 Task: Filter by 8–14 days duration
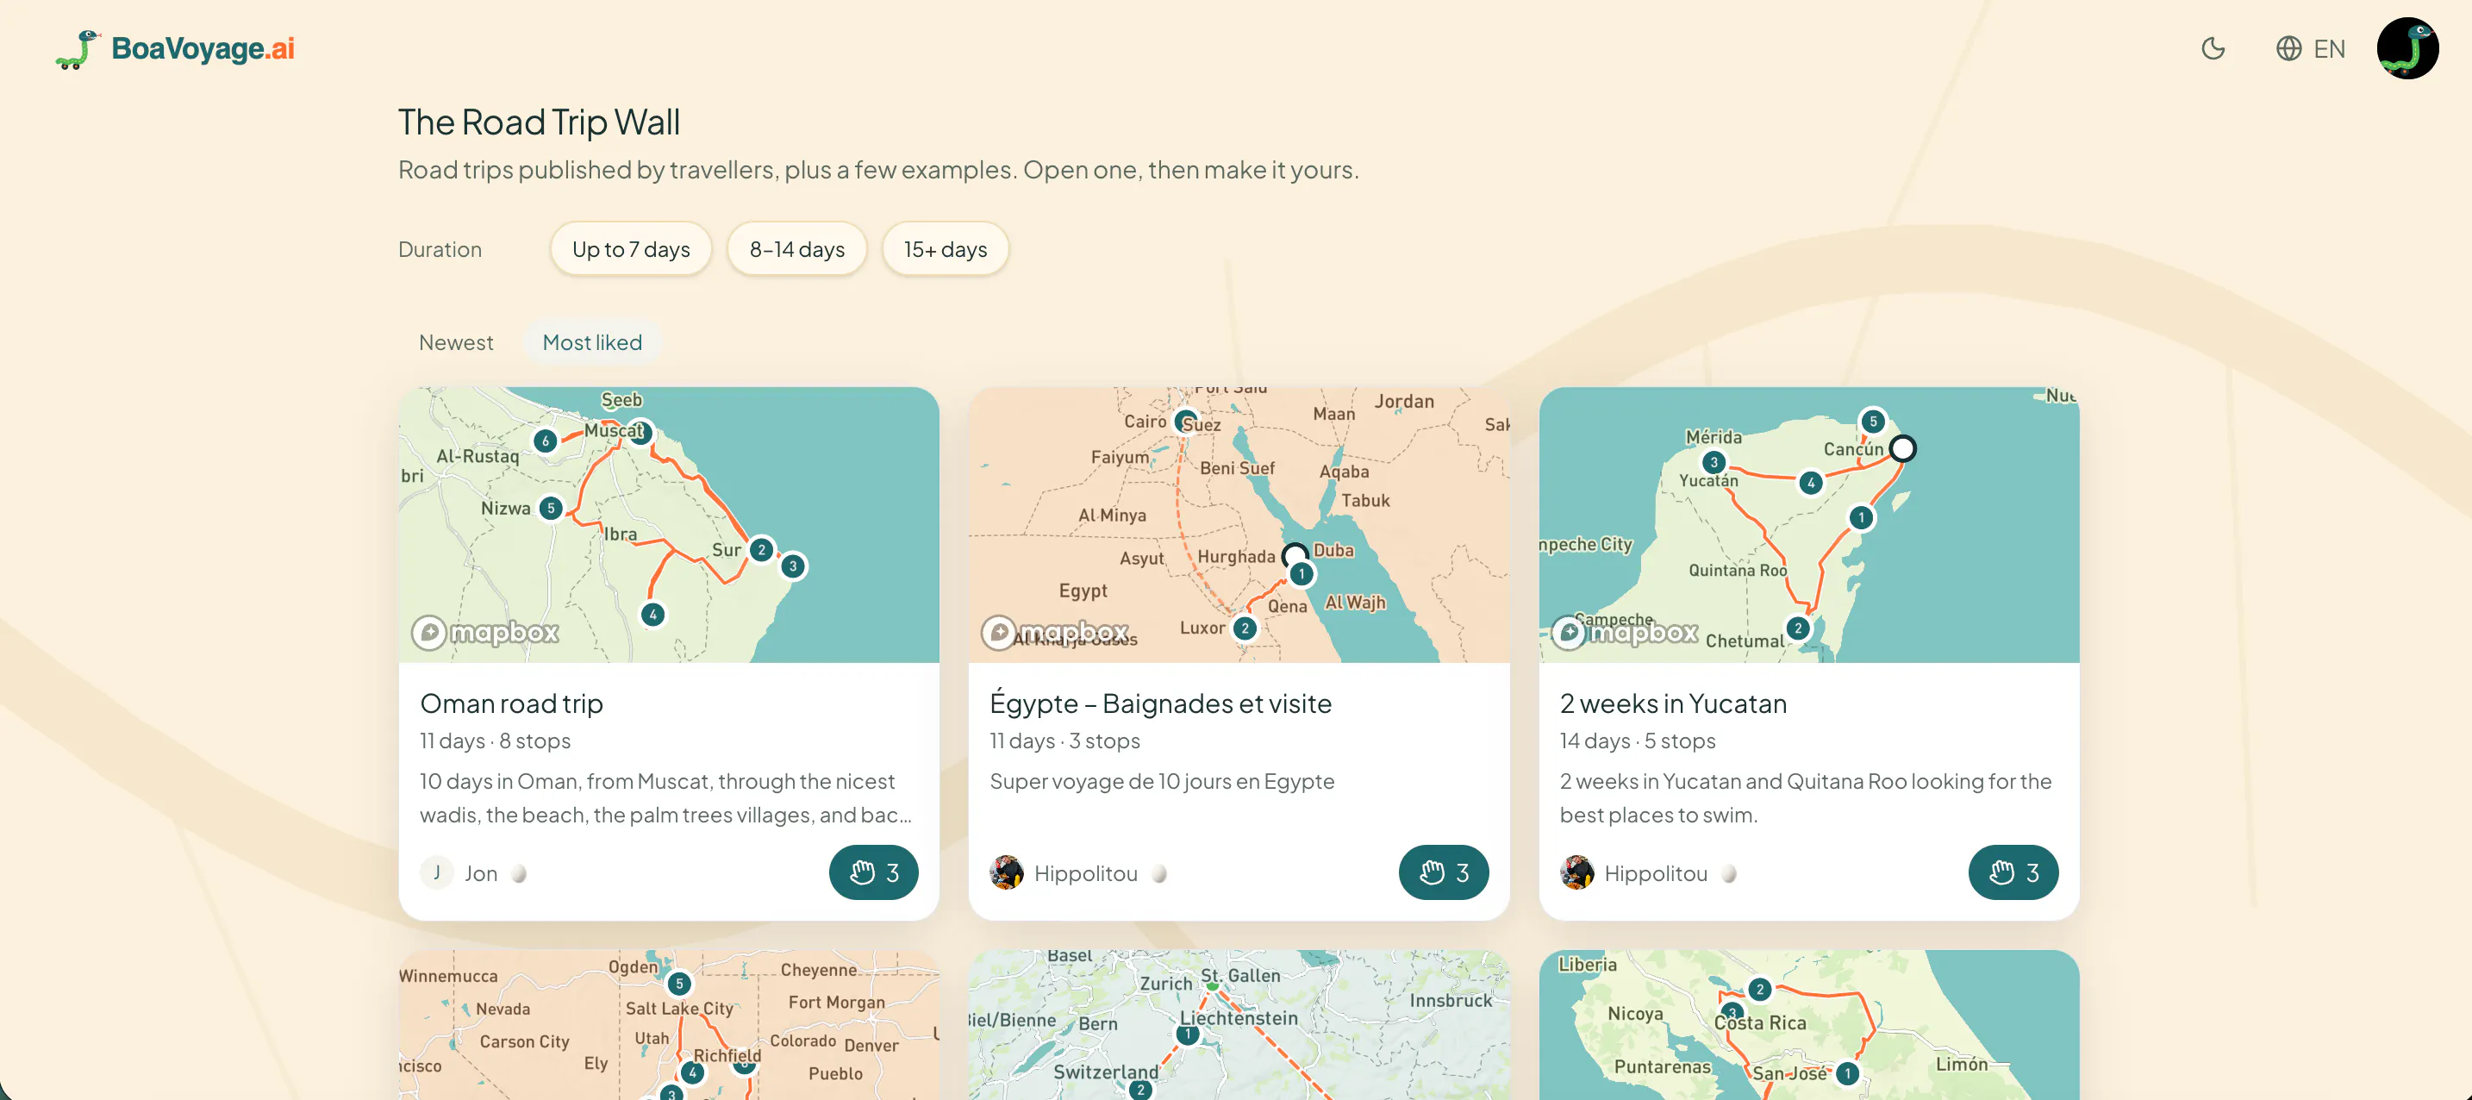coord(796,249)
